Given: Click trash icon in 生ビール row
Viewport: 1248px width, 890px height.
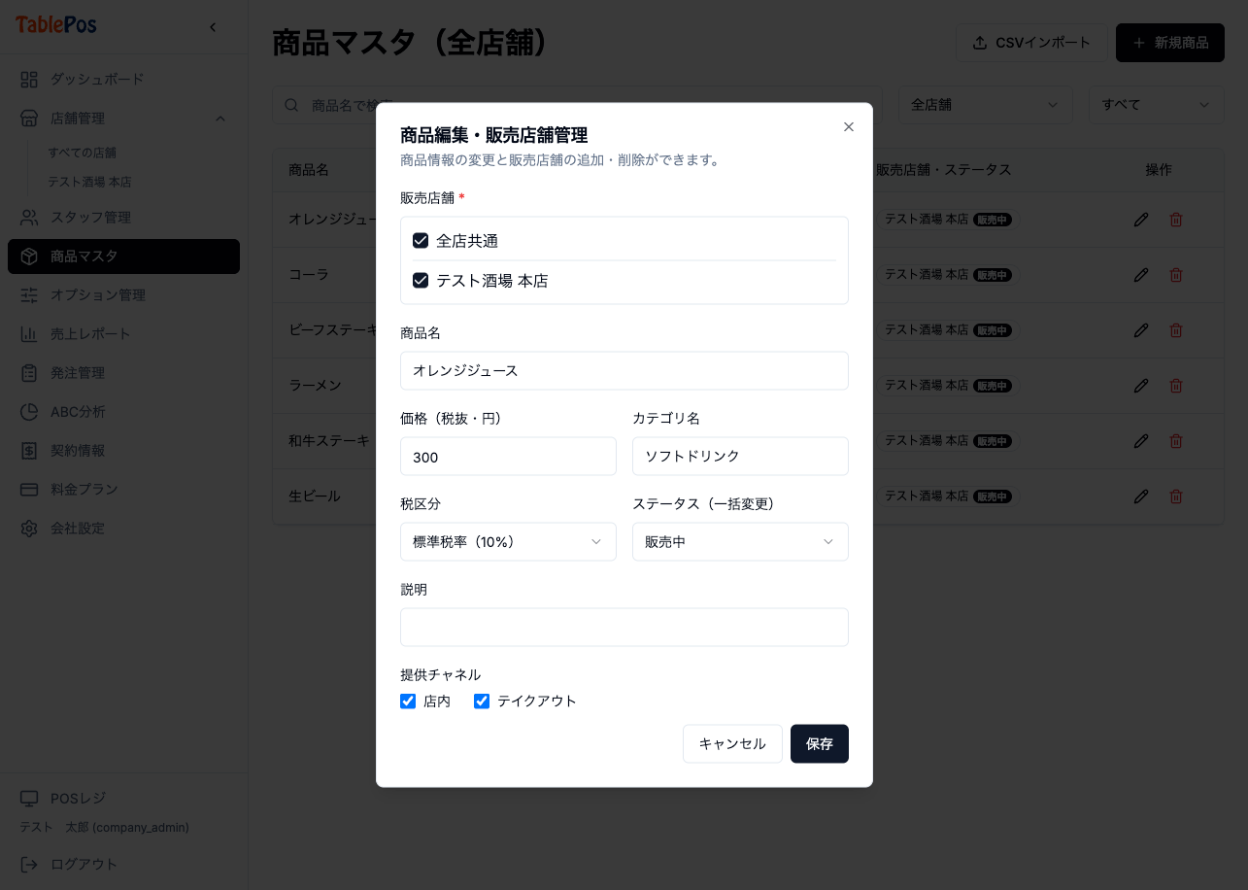Looking at the screenshot, I should (x=1176, y=496).
